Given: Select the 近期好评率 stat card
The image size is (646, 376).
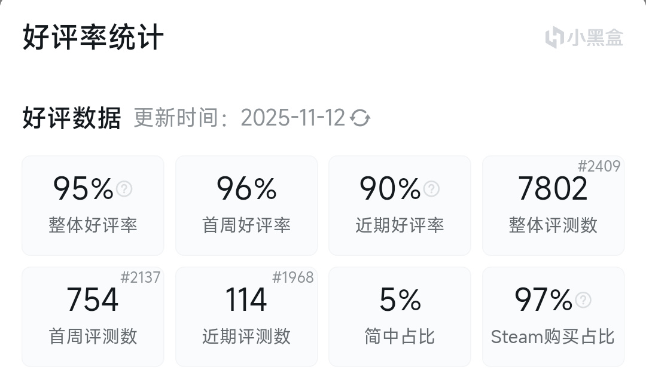Looking at the screenshot, I should tap(400, 206).
